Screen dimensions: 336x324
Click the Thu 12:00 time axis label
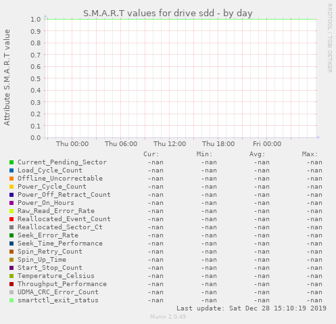tap(170, 144)
